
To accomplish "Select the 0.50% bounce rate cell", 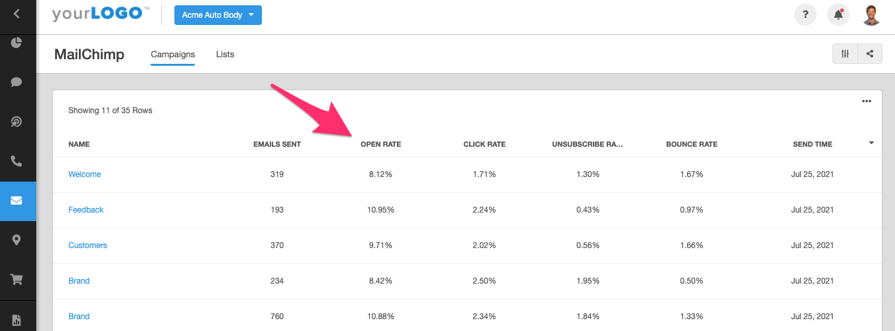I will click(692, 281).
